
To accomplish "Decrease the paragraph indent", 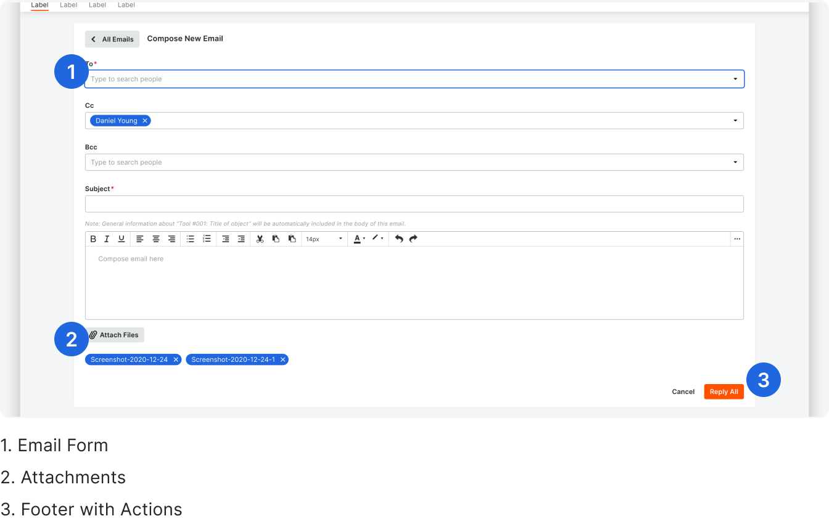I will point(226,239).
